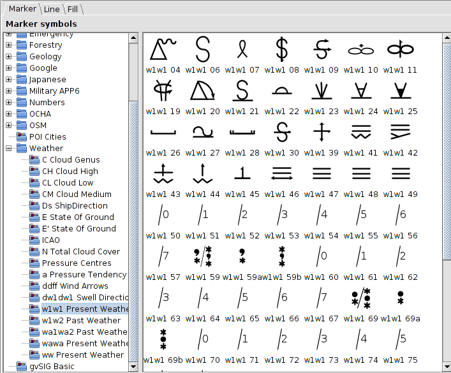Expand the Military APP6 folder
The height and width of the screenshot is (373, 451).
click(9, 91)
